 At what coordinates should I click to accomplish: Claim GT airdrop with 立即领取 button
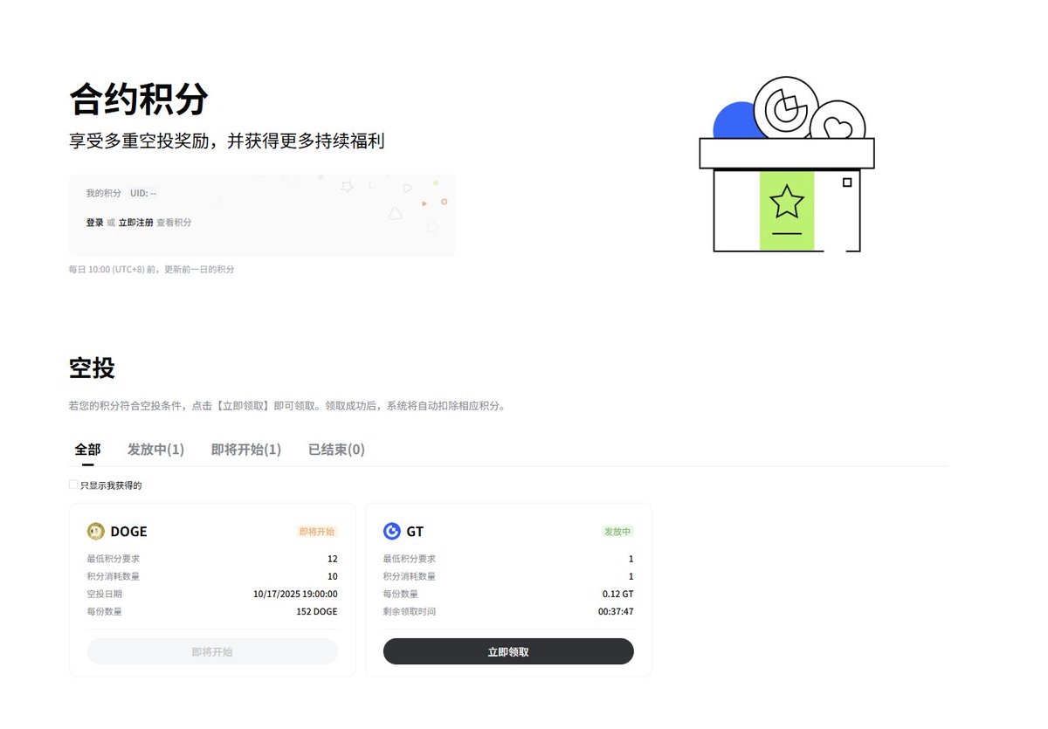[508, 651]
